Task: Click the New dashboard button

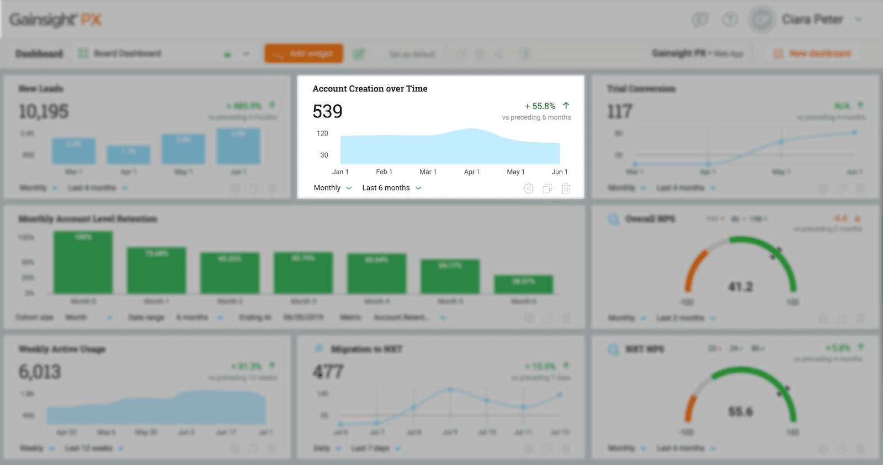Action: click(812, 53)
